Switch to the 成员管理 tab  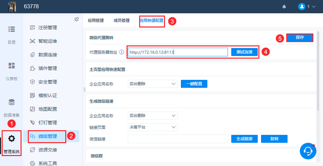(x=122, y=21)
